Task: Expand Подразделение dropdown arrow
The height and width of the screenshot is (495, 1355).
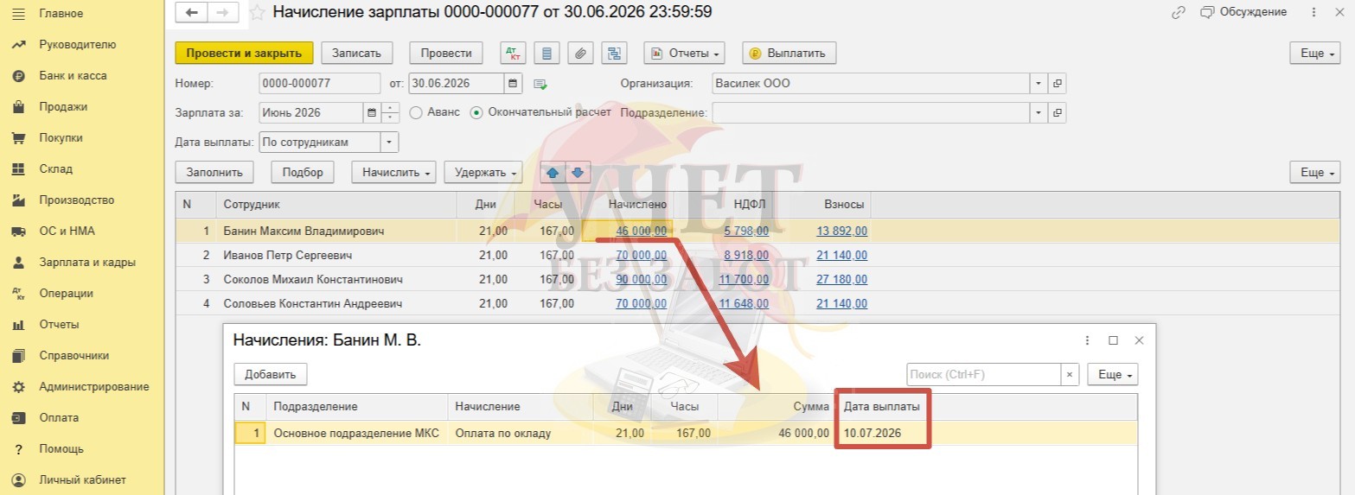Action: click(x=1038, y=112)
